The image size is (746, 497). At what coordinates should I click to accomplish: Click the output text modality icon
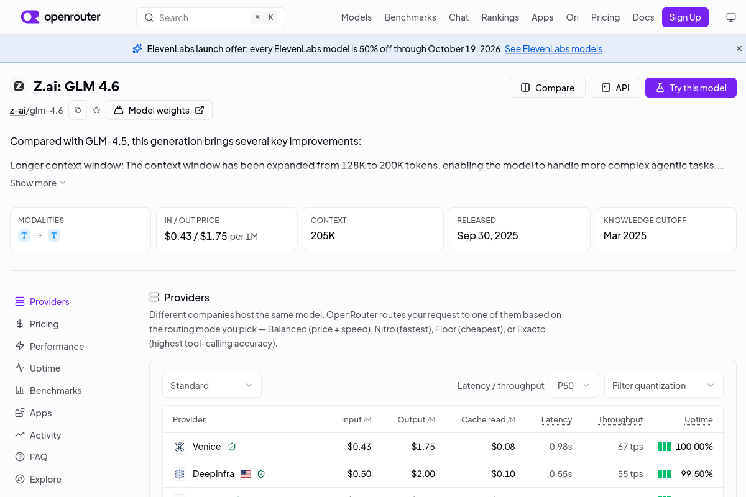tap(54, 235)
